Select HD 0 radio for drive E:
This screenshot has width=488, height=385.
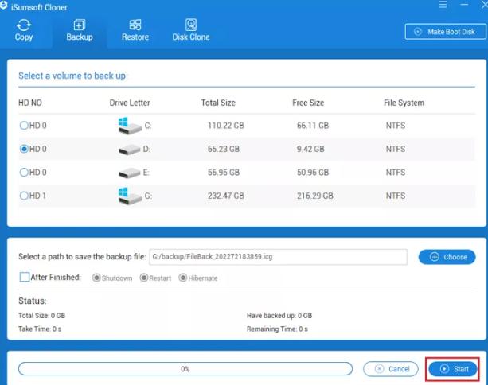coord(24,173)
